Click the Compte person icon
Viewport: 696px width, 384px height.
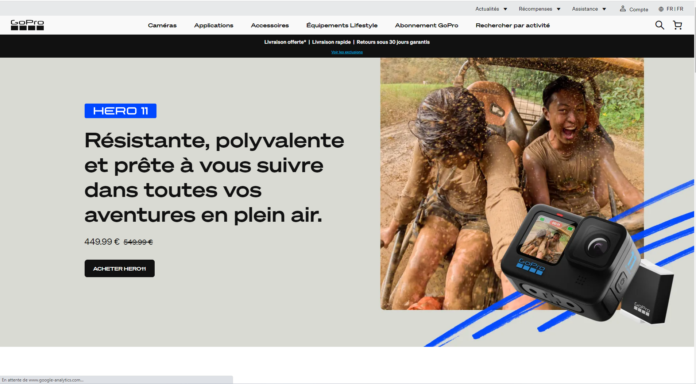point(623,8)
